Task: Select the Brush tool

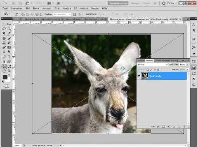Action: tap(9, 38)
